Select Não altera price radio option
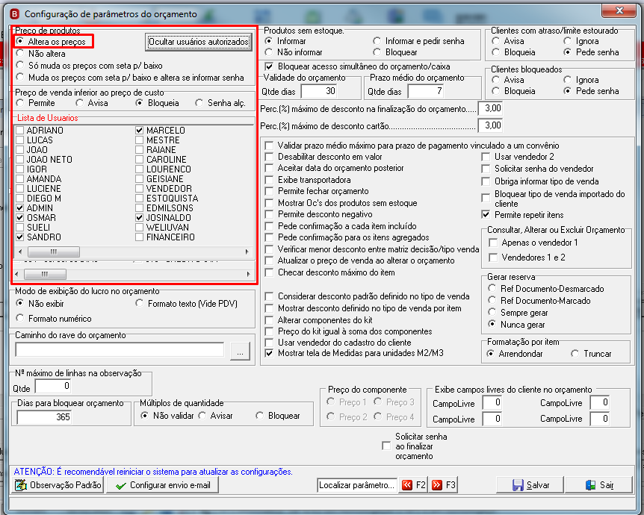Viewport: 644px width, 515px height. tap(19, 53)
